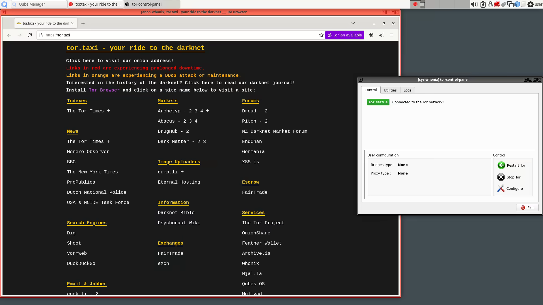This screenshot has width=543, height=305.
Task: Switch to .onion available version
Action: [345, 35]
